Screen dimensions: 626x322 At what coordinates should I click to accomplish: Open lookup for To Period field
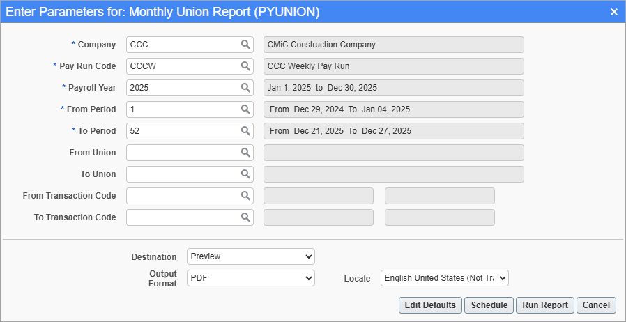[x=245, y=130]
